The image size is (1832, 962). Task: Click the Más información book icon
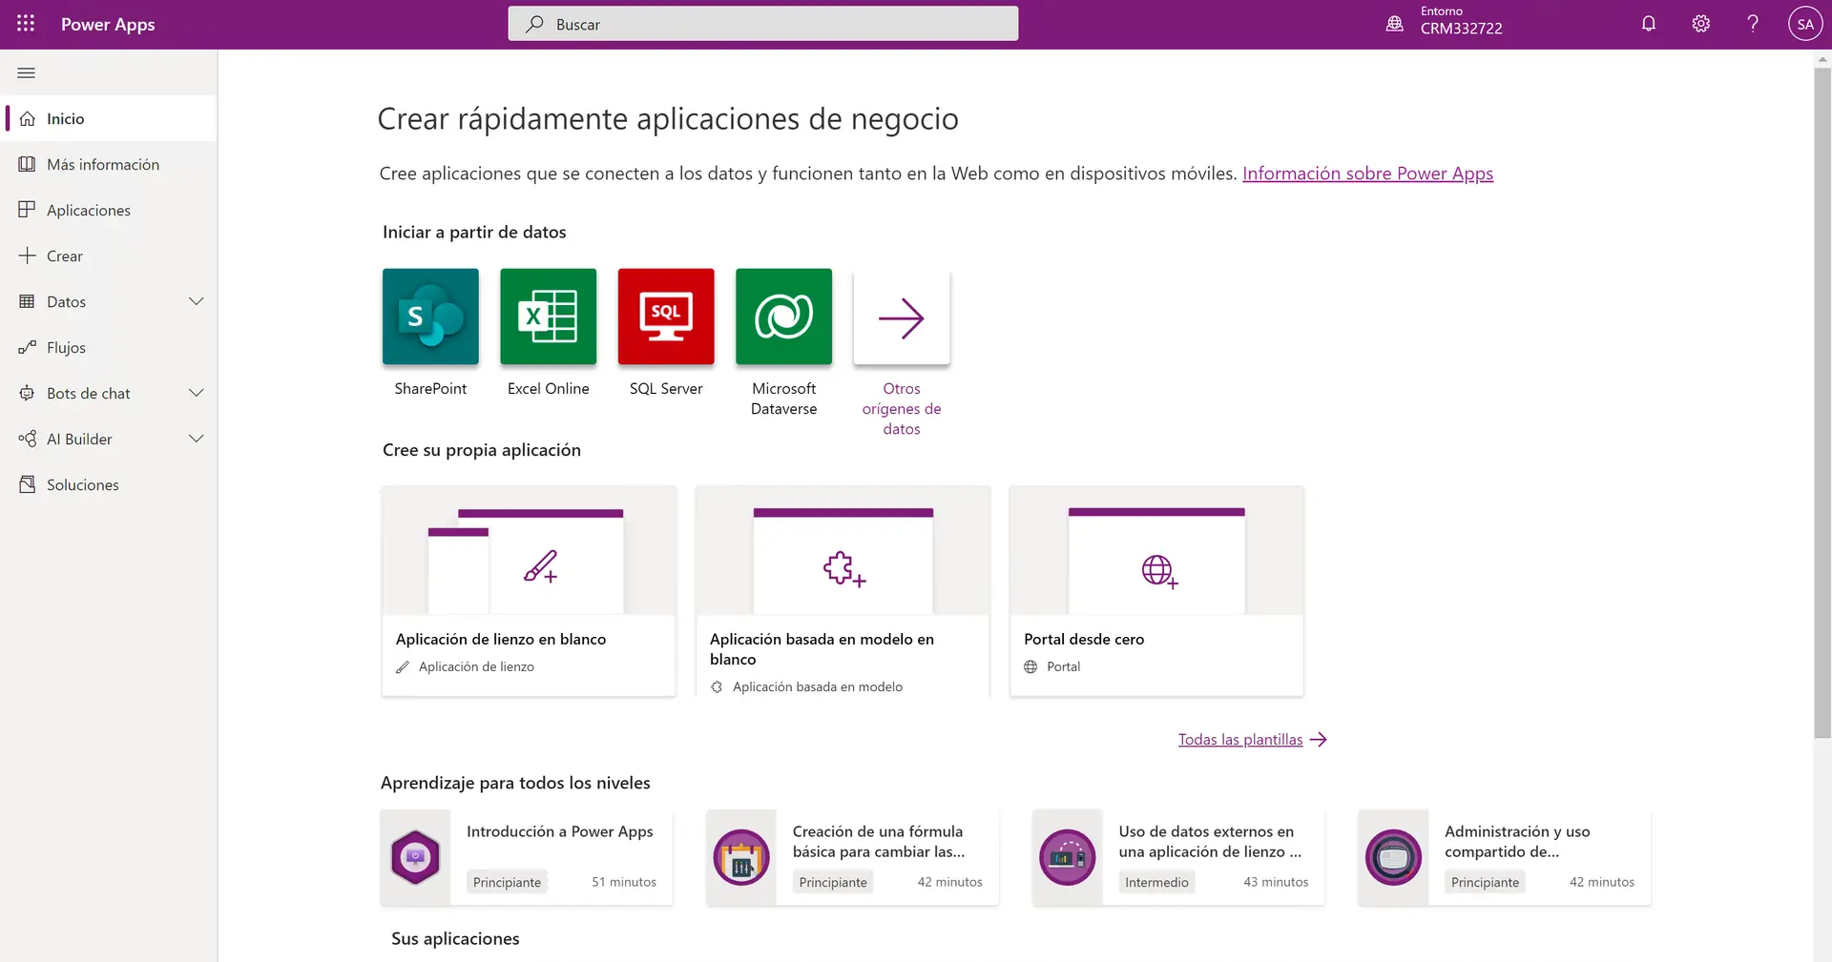click(x=28, y=164)
